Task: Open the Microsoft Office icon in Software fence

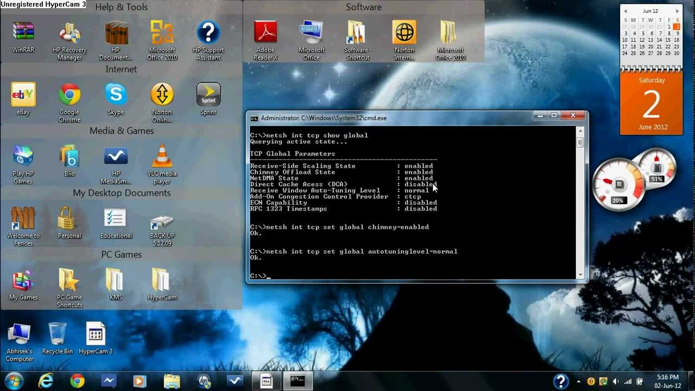Action: pos(312,41)
